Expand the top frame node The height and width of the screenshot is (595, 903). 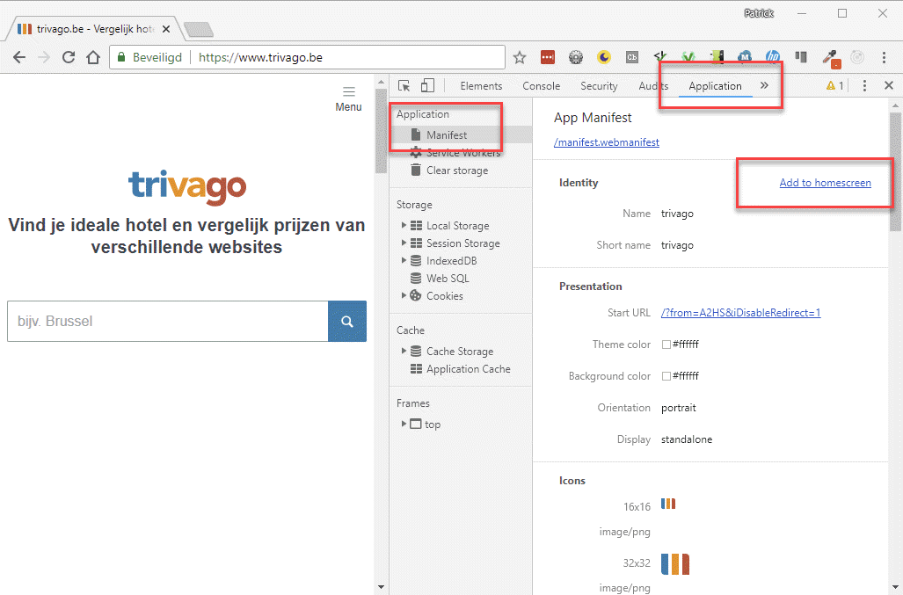[x=404, y=424]
